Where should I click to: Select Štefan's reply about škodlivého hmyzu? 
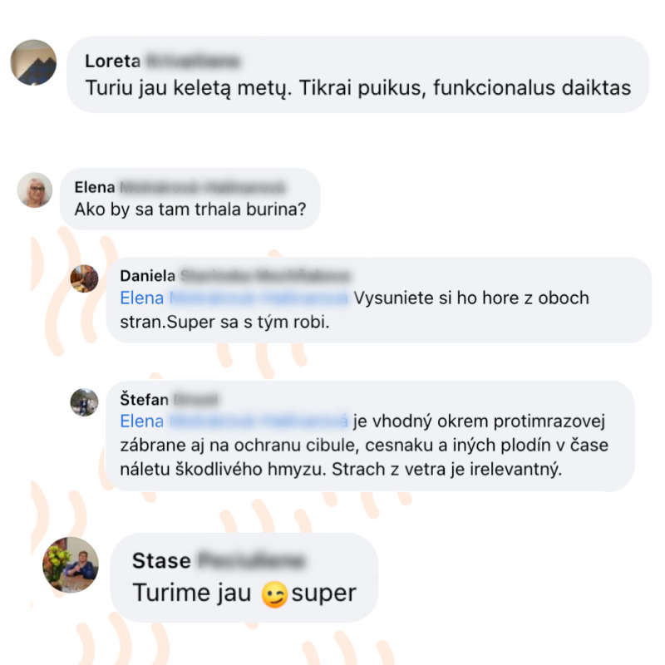(364, 446)
